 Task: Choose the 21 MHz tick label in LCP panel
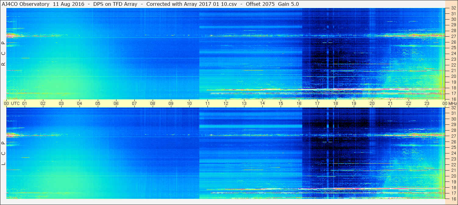click(x=453, y=170)
